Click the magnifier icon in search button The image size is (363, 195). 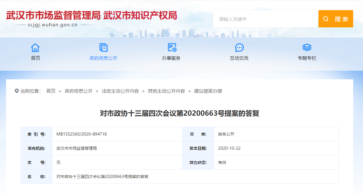pyautogui.click(x=326, y=19)
